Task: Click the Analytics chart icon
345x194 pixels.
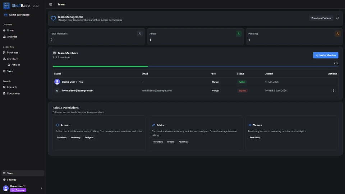Action: click(x=4, y=37)
